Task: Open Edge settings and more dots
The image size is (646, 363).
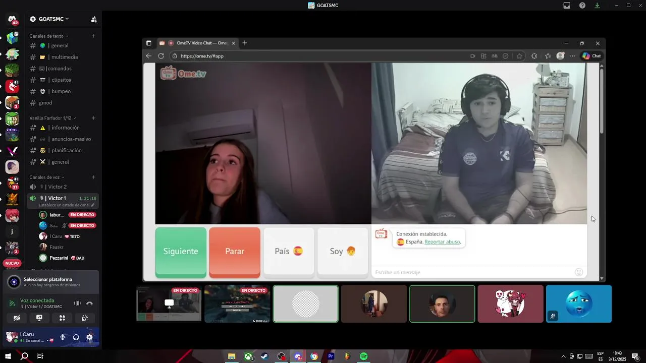Action: pos(572,56)
